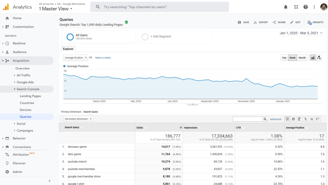Open the Average Position metric dropdown
This screenshot has width=328, height=185.
(x=76, y=57)
